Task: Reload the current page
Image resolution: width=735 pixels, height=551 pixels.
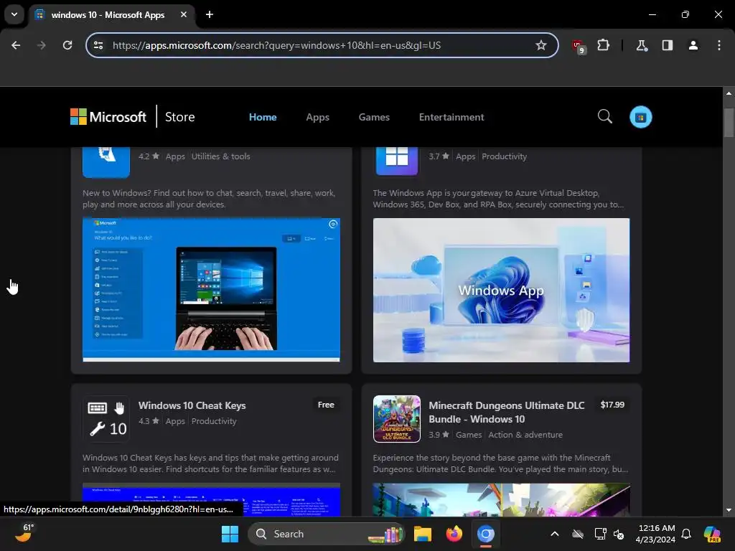Action: tap(67, 45)
